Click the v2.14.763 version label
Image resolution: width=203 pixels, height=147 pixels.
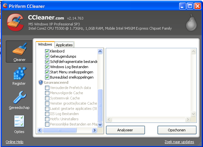75,18
